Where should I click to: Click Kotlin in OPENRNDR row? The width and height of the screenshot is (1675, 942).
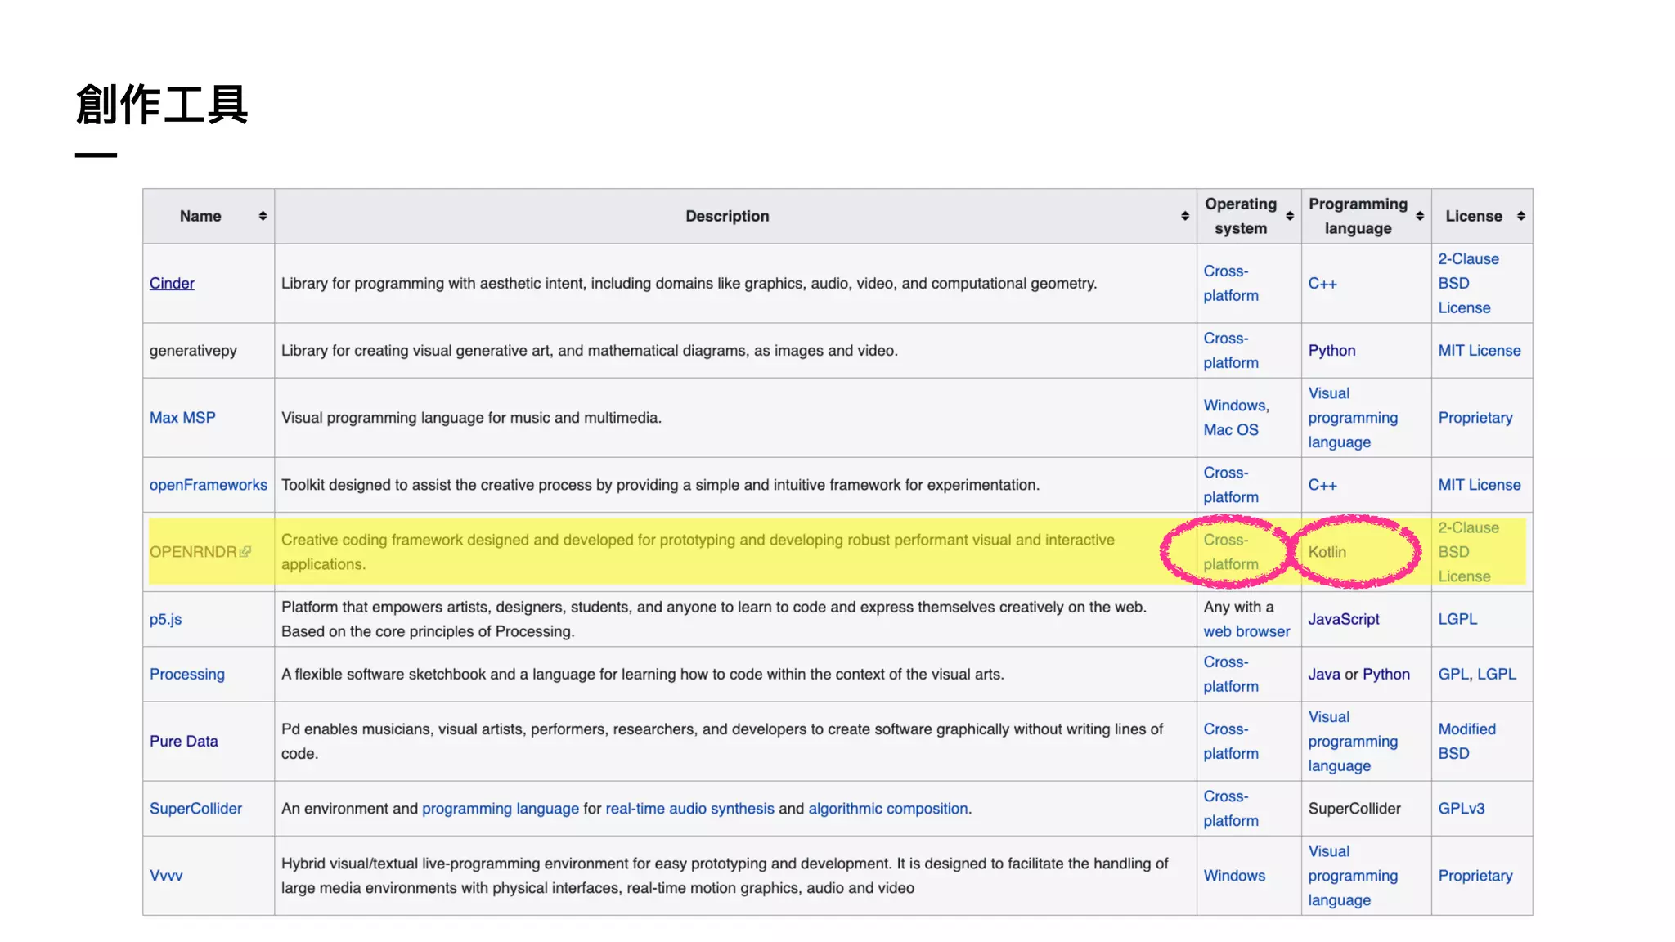coord(1327,552)
